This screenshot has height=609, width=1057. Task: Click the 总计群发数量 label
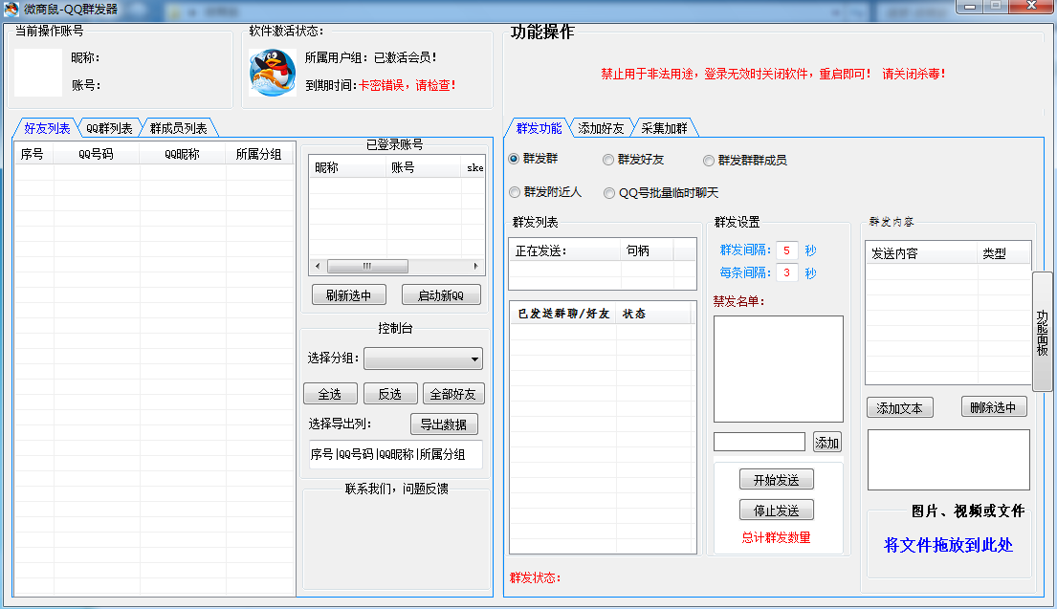[x=776, y=537]
